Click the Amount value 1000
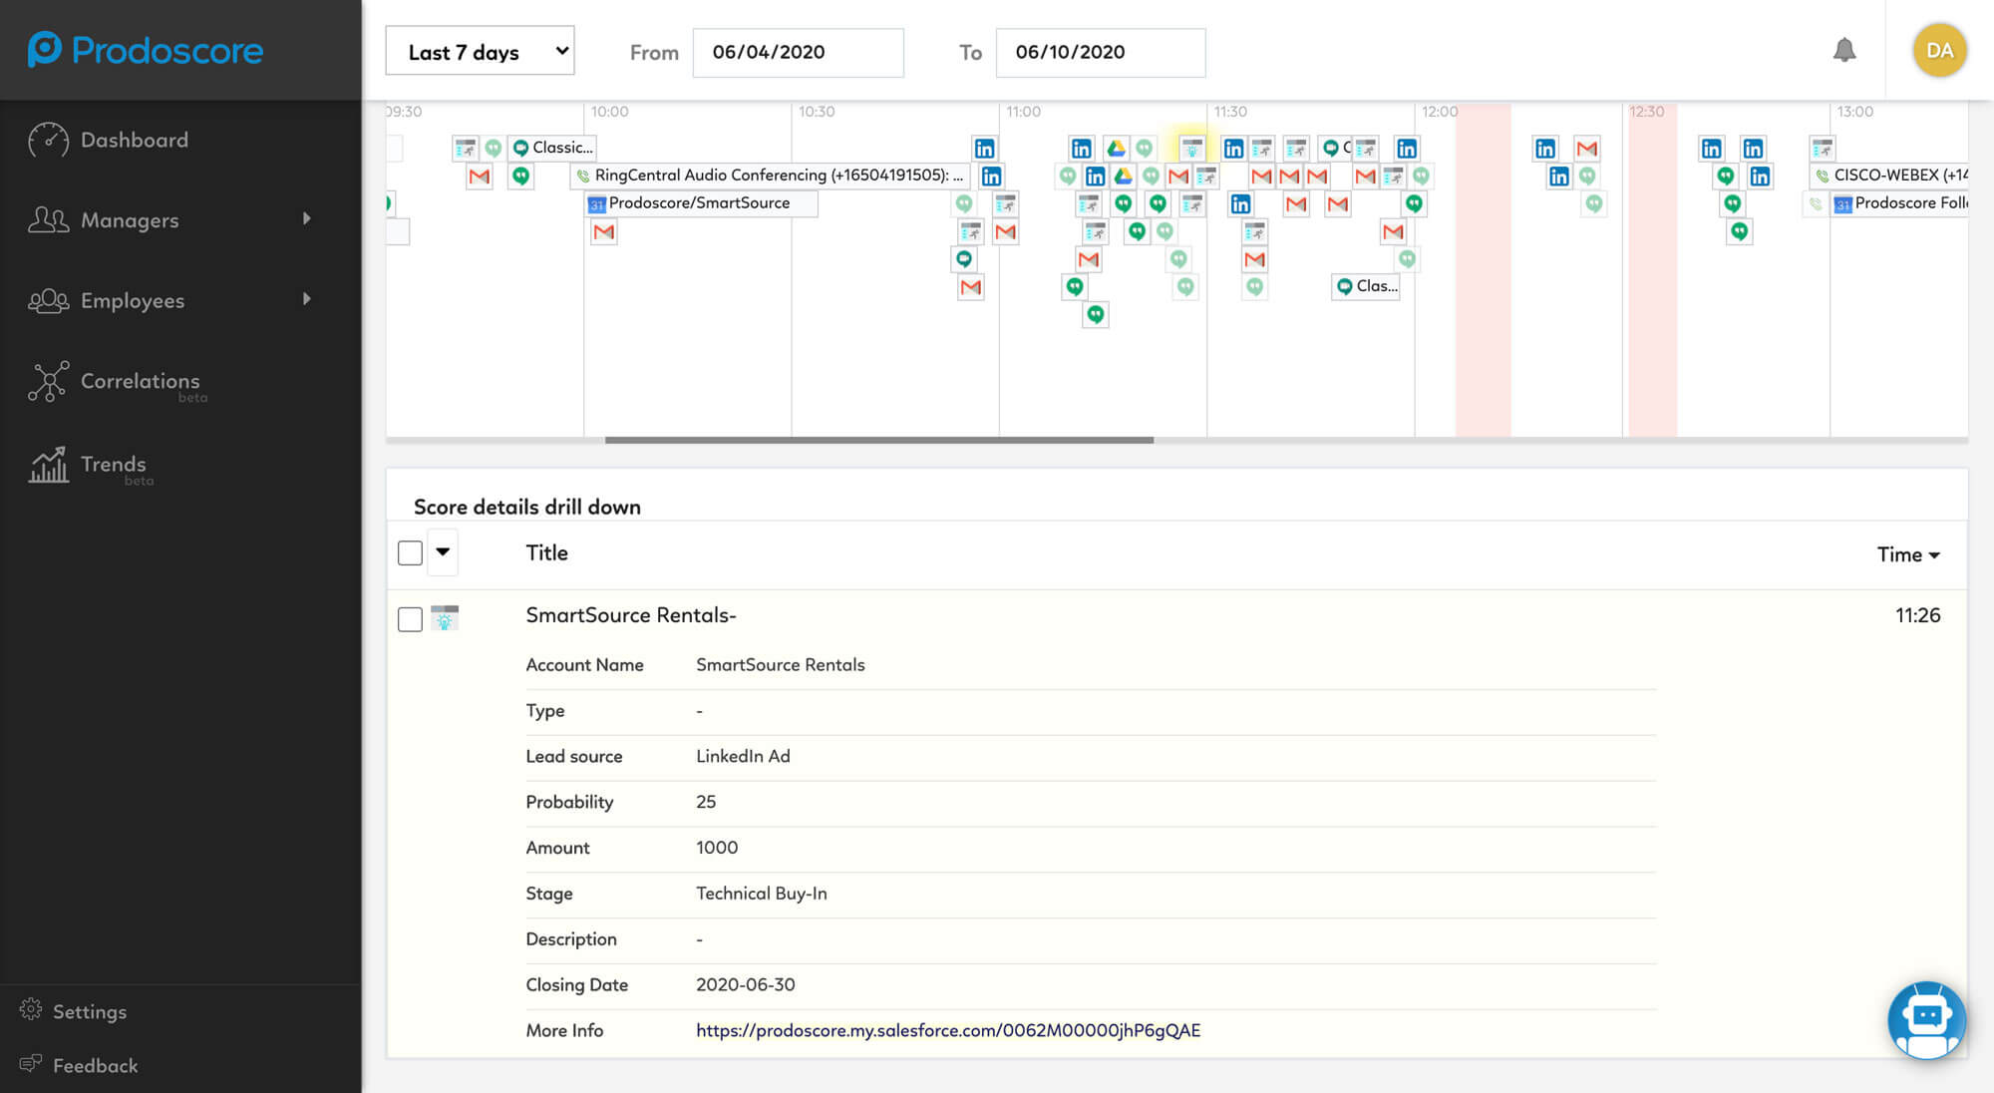Viewport: 1994px width, 1093px height. coord(717,848)
